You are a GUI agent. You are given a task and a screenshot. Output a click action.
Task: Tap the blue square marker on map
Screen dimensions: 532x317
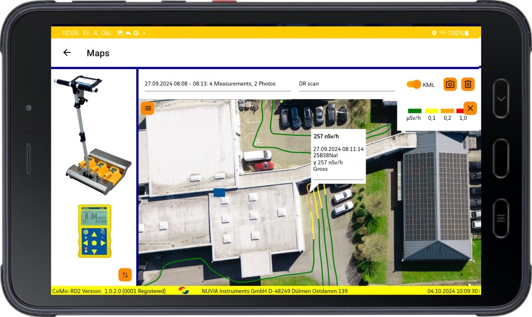point(219,192)
